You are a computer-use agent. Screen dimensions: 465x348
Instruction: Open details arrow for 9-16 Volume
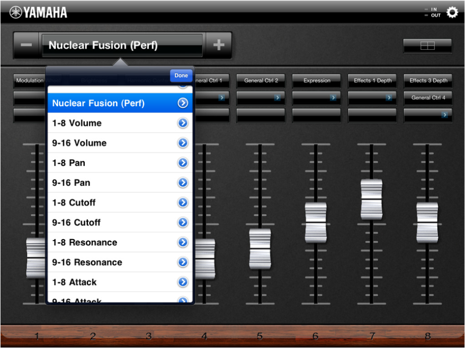(183, 143)
